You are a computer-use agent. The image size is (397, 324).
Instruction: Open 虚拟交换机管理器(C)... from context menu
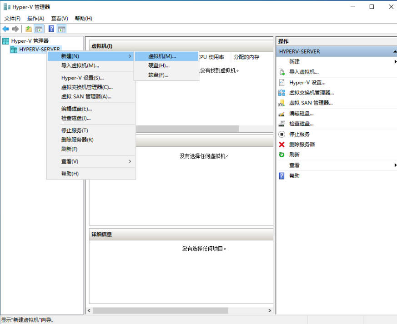[91, 87]
